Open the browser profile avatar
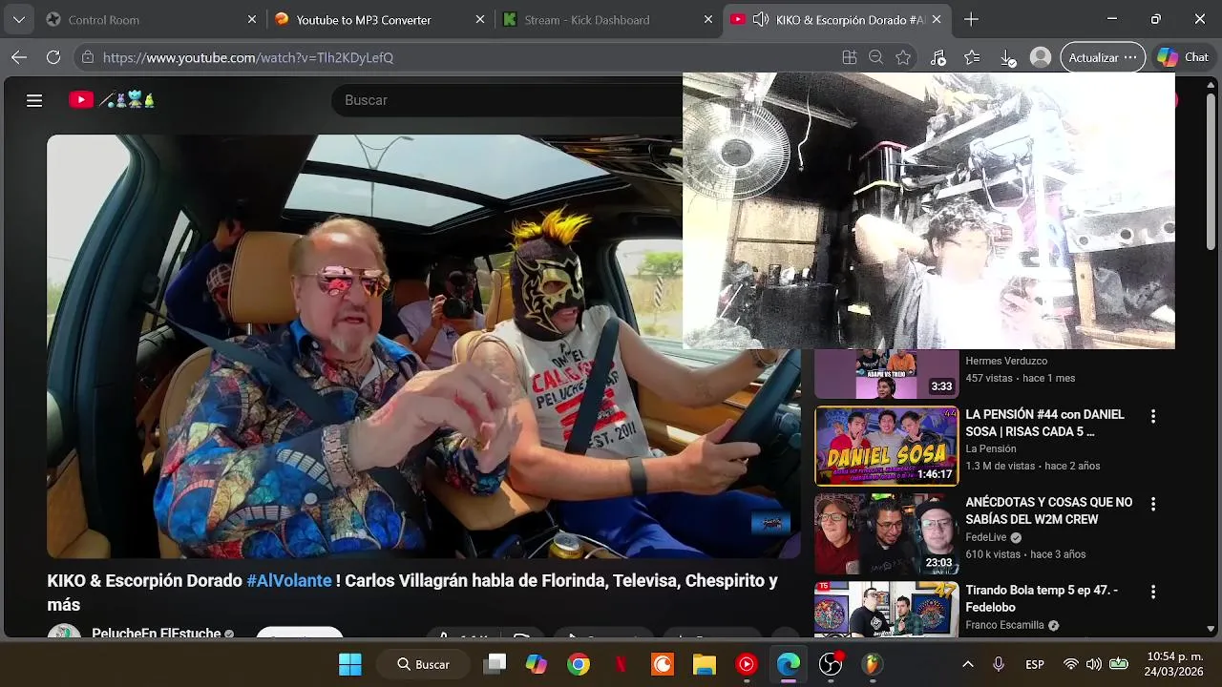 pyautogui.click(x=1041, y=57)
